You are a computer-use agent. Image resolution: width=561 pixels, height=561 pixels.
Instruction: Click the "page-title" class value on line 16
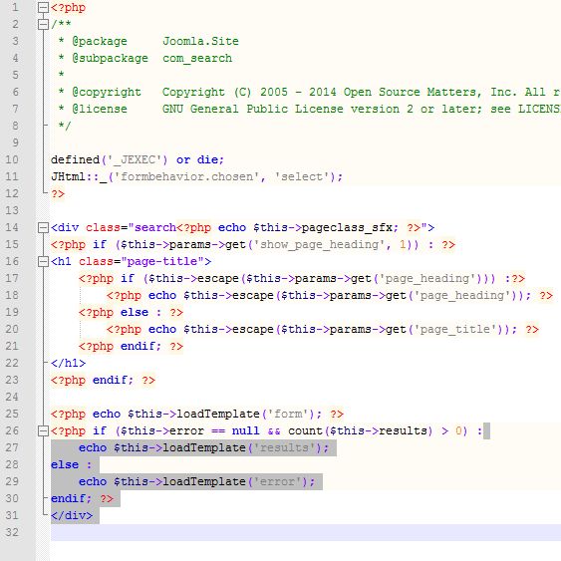click(x=162, y=261)
